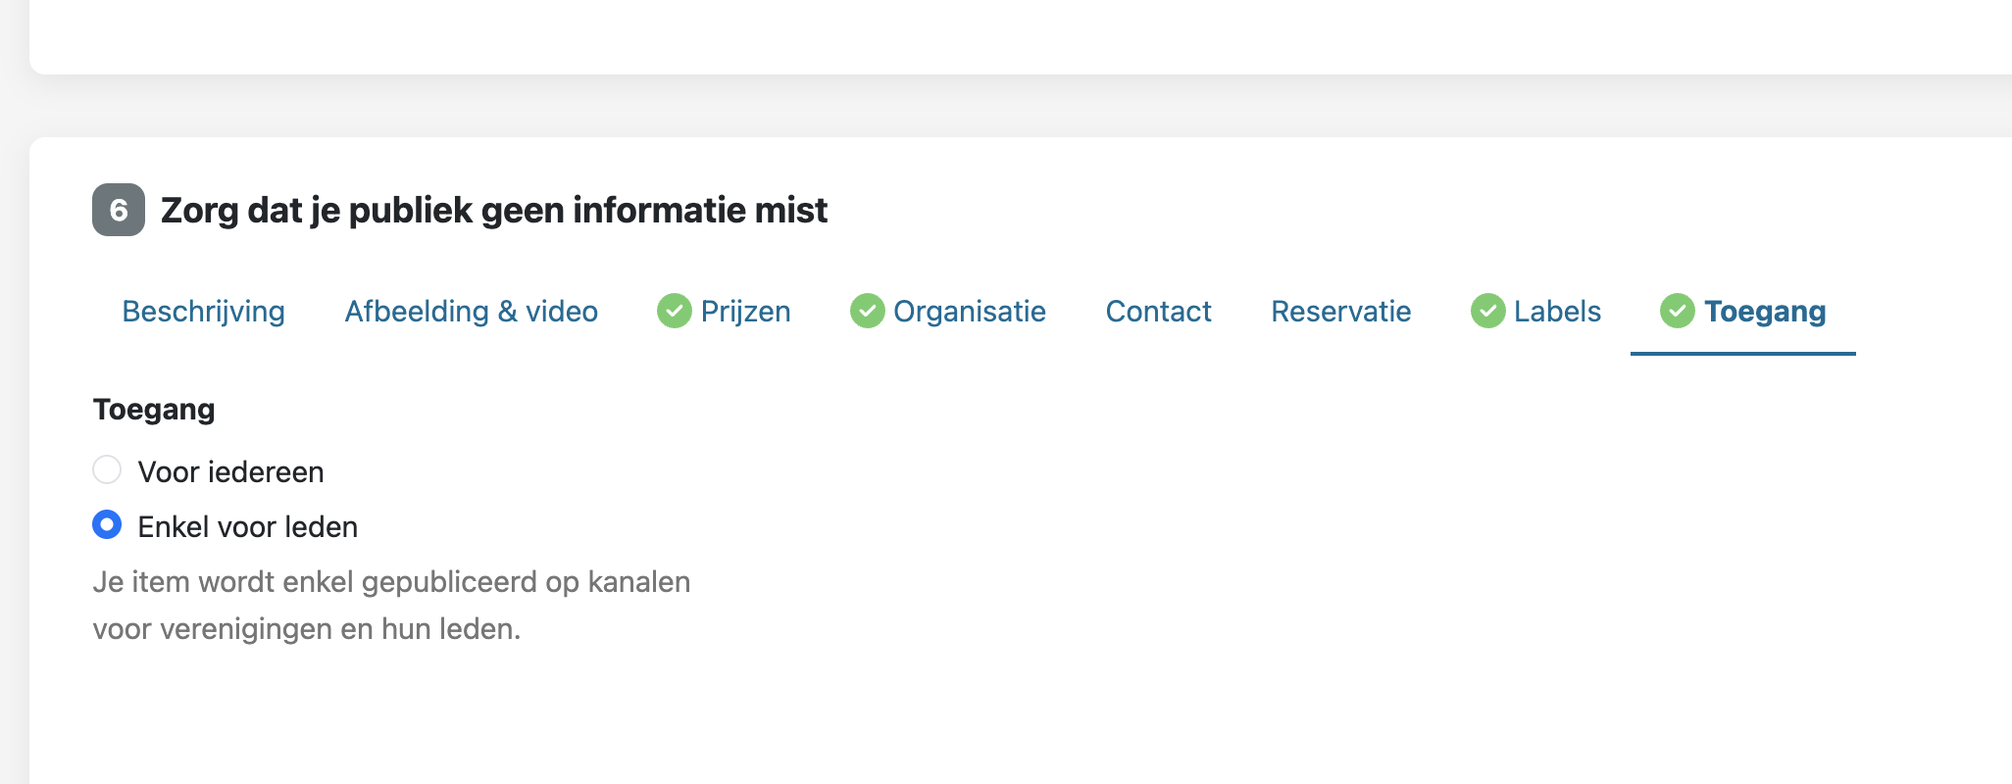Viewport: 2012px width, 784px height.
Task: Show the Labels tab text
Action: click(x=1557, y=311)
